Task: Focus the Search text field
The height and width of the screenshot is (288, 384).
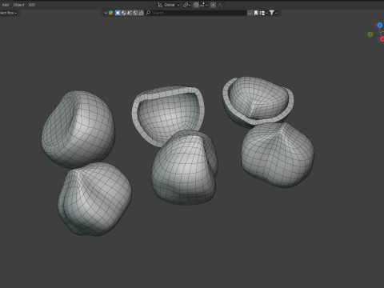Action: (x=196, y=13)
